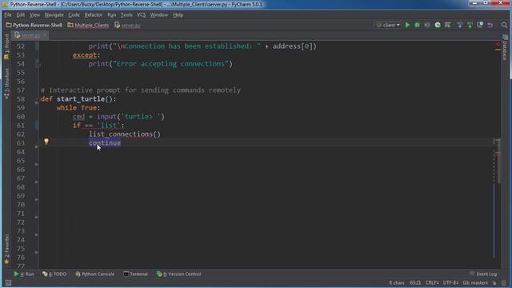Open the Database tool window on right stripe
This screenshot has height=288, width=512.
(505, 48)
